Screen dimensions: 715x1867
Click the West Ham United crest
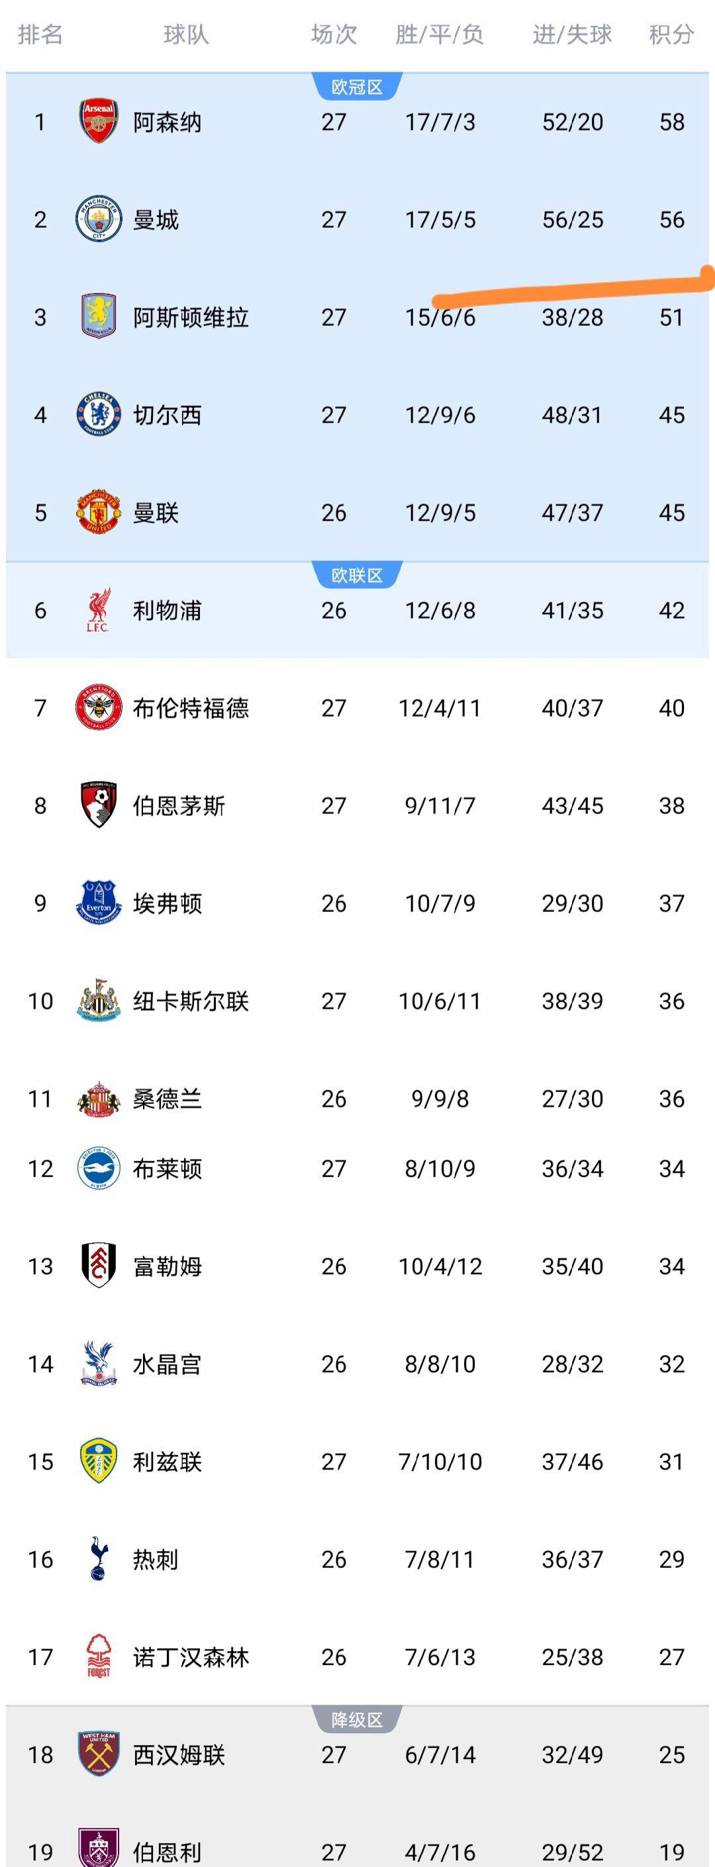pyautogui.click(x=99, y=1754)
